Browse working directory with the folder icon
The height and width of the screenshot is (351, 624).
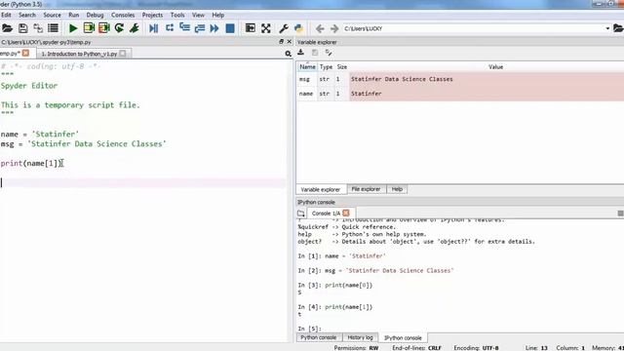(x=618, y=28)
